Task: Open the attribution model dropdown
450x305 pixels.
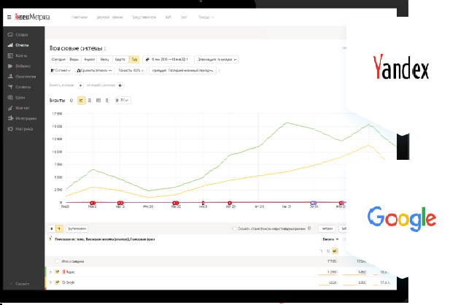Action: (182, 70)
